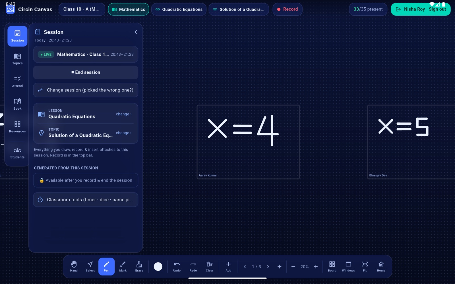The height and width of the screenshot is (284, 455).
Task: Click the End session button
Action: [x=86, y=72]
